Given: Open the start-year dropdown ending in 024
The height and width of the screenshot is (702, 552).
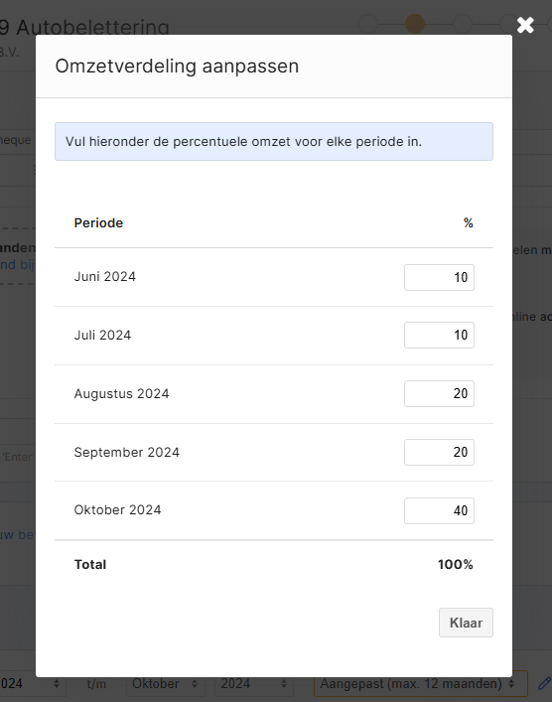Looking at the screenshot, I should pyautogui.click(x=31, y=684).
